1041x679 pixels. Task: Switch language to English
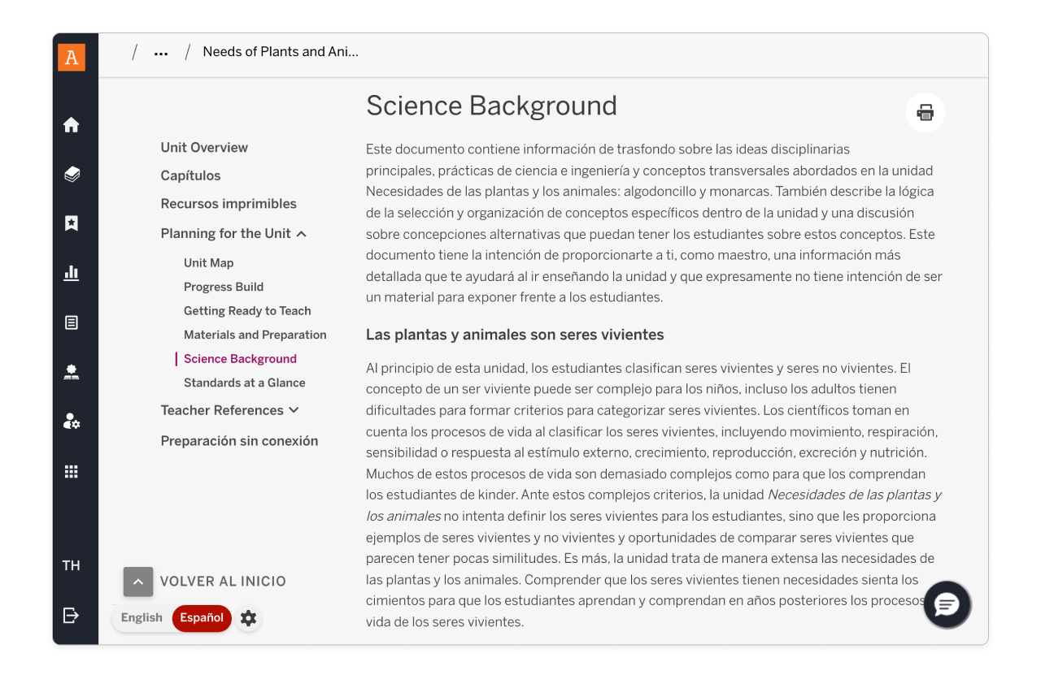coord(142,618)
